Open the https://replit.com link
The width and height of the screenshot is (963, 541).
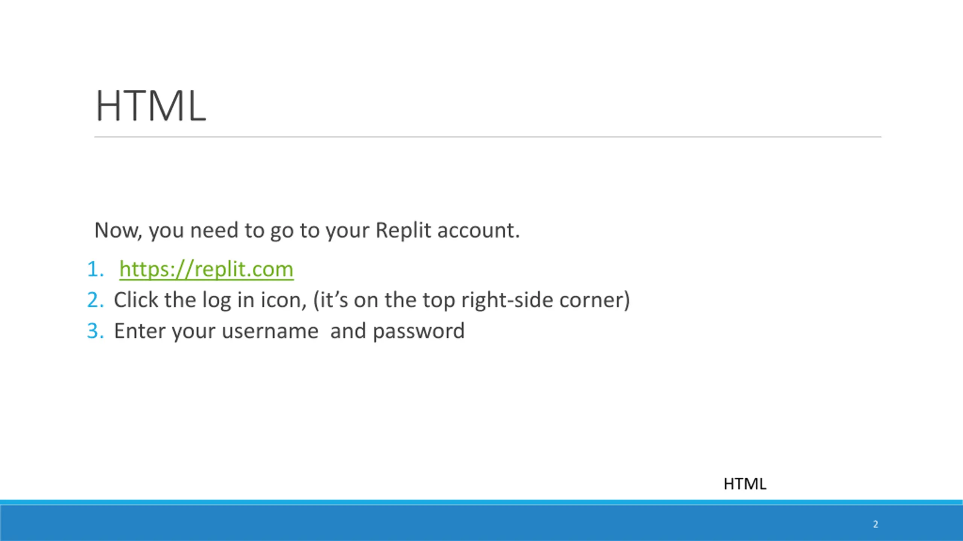tap(206, 269)
